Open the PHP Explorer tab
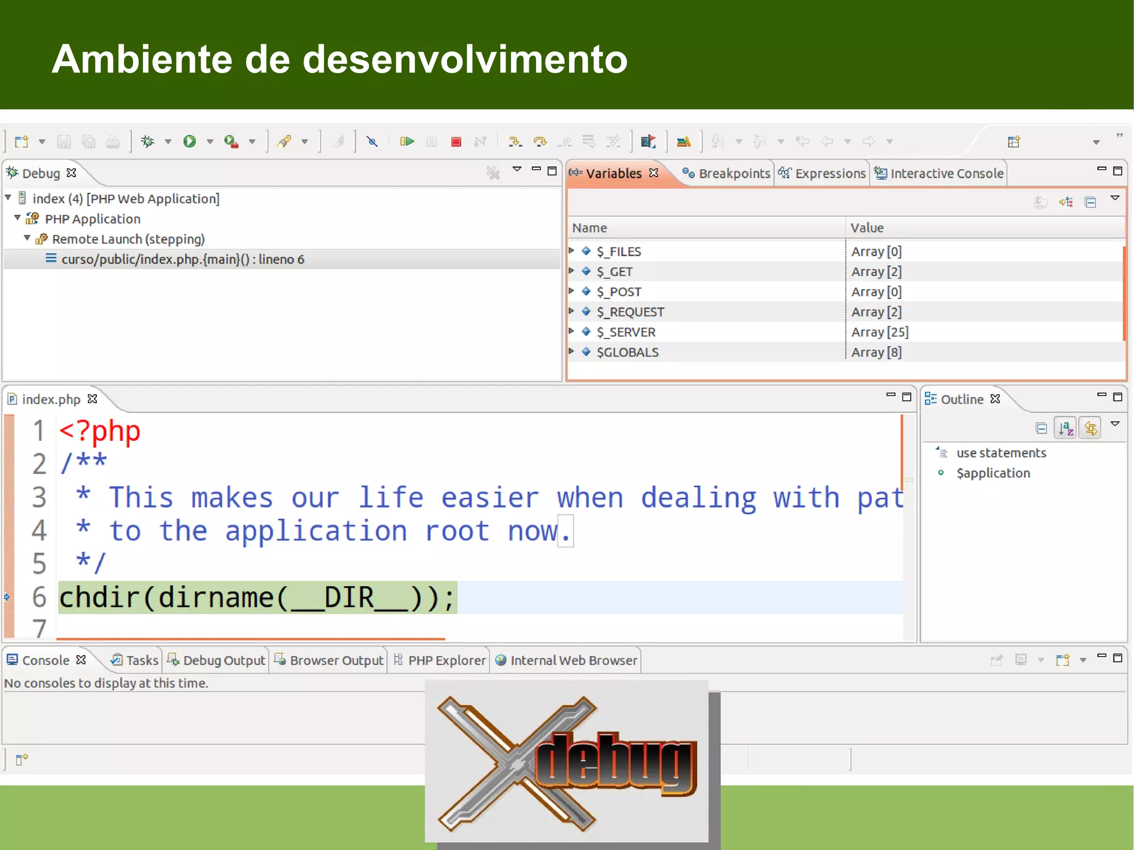Screen dimensions: 1134x850 [x=439, y=660]
